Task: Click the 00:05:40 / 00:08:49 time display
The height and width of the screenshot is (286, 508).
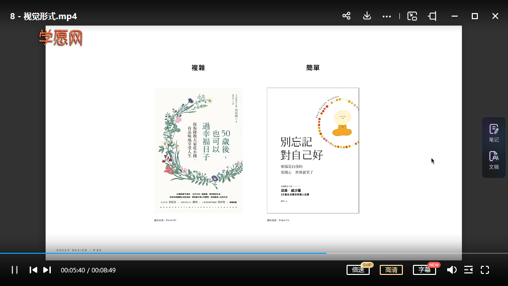Action: tap(88, 270)
